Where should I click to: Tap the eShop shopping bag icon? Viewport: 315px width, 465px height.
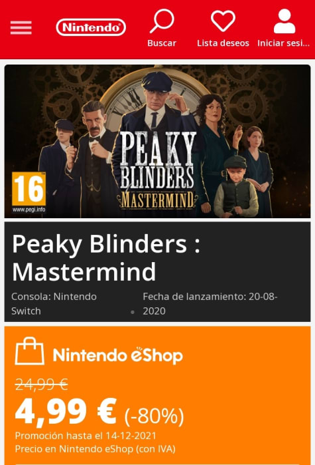[x=30, y=351]
